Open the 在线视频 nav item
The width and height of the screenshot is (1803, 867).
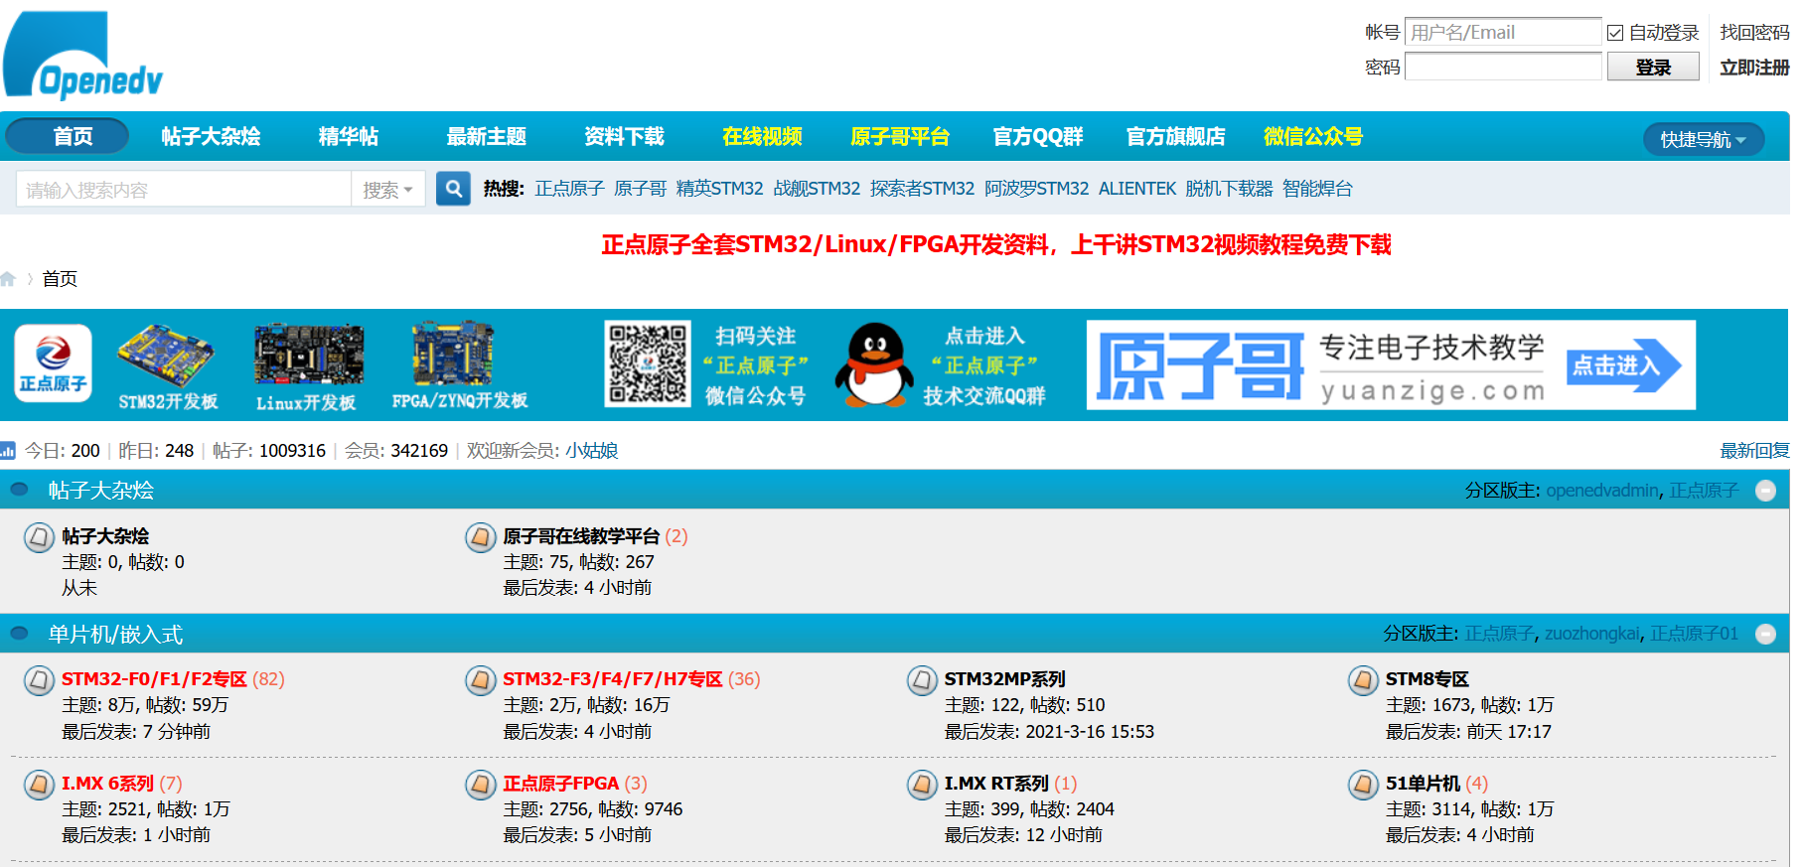(762, 136)
